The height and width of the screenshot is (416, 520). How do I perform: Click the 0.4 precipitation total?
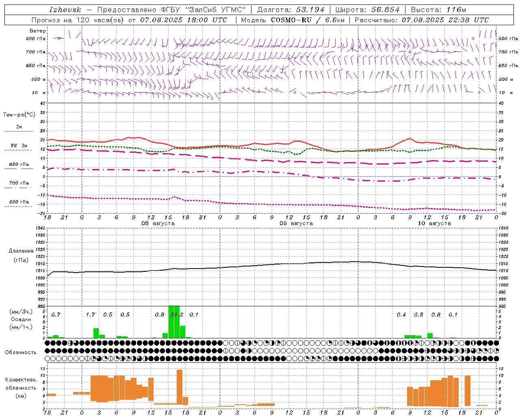[x=401, y=315]
